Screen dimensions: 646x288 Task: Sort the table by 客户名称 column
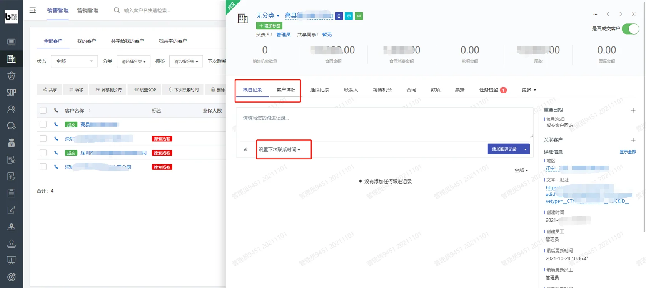coord(78,111)
